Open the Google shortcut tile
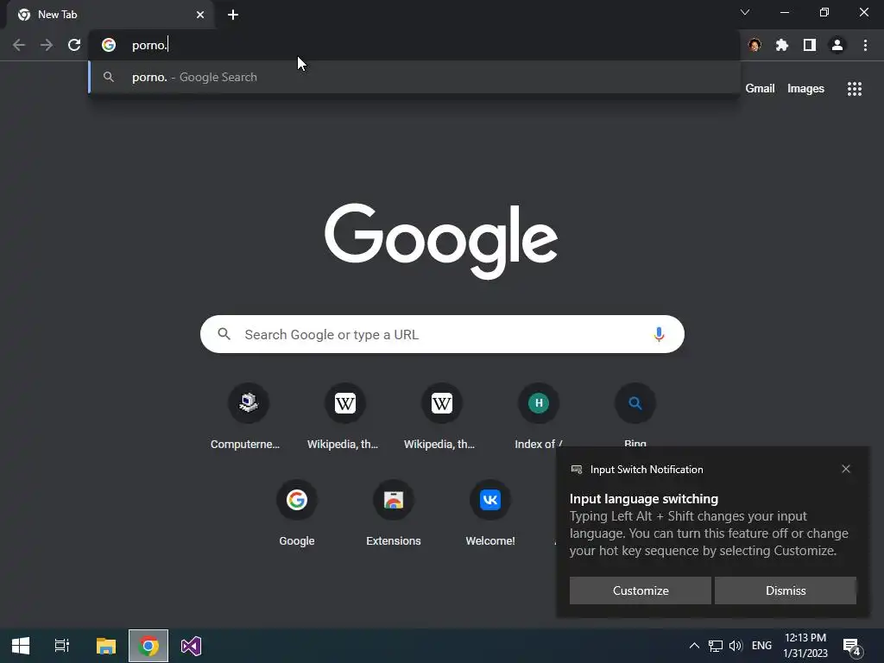 click(297, 514)
